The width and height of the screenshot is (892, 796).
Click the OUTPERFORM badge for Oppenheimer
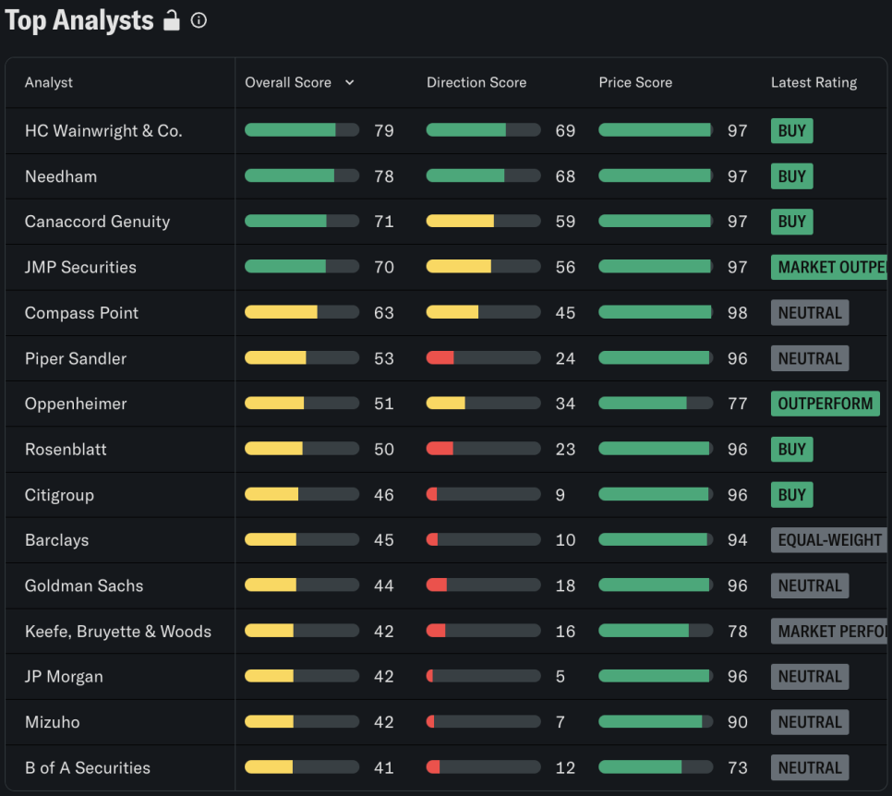pos(825,404)
